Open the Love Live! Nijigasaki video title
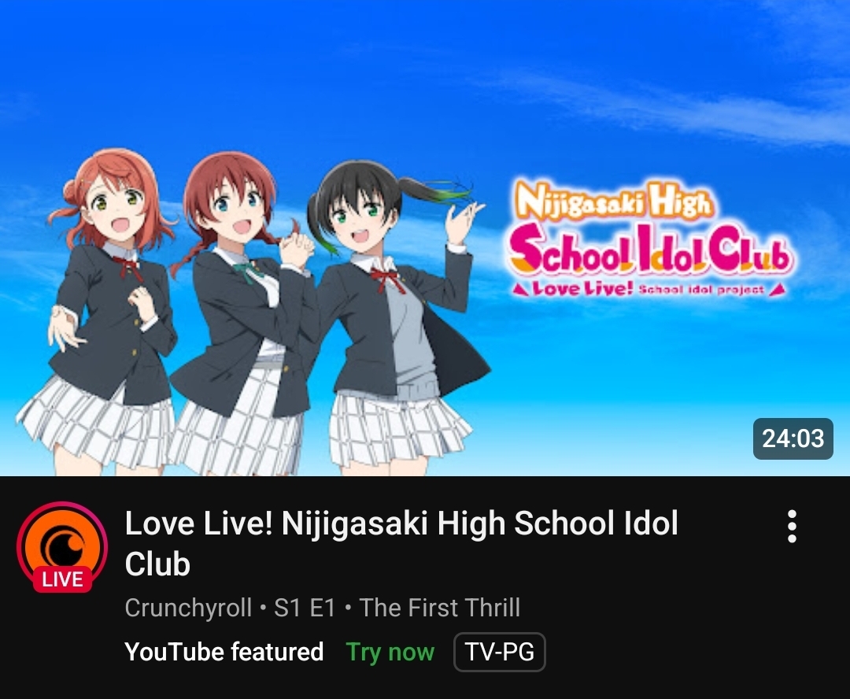 click(401, 543)
